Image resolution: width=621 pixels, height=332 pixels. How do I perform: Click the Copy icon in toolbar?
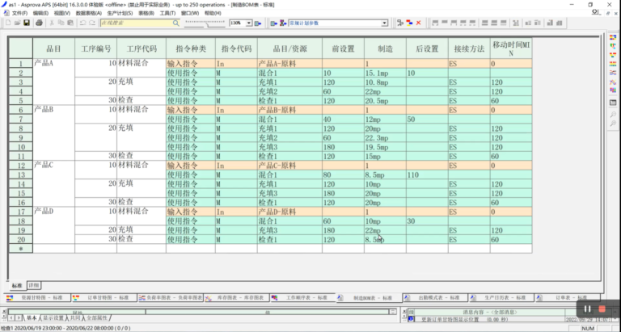(61, 23)
